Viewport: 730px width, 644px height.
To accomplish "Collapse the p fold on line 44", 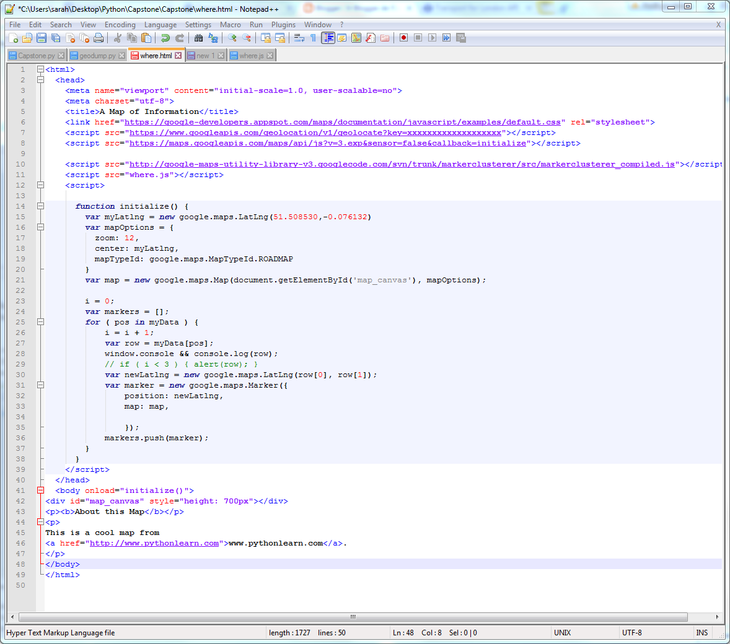I will pyautogui.click(x=40, y=522).
